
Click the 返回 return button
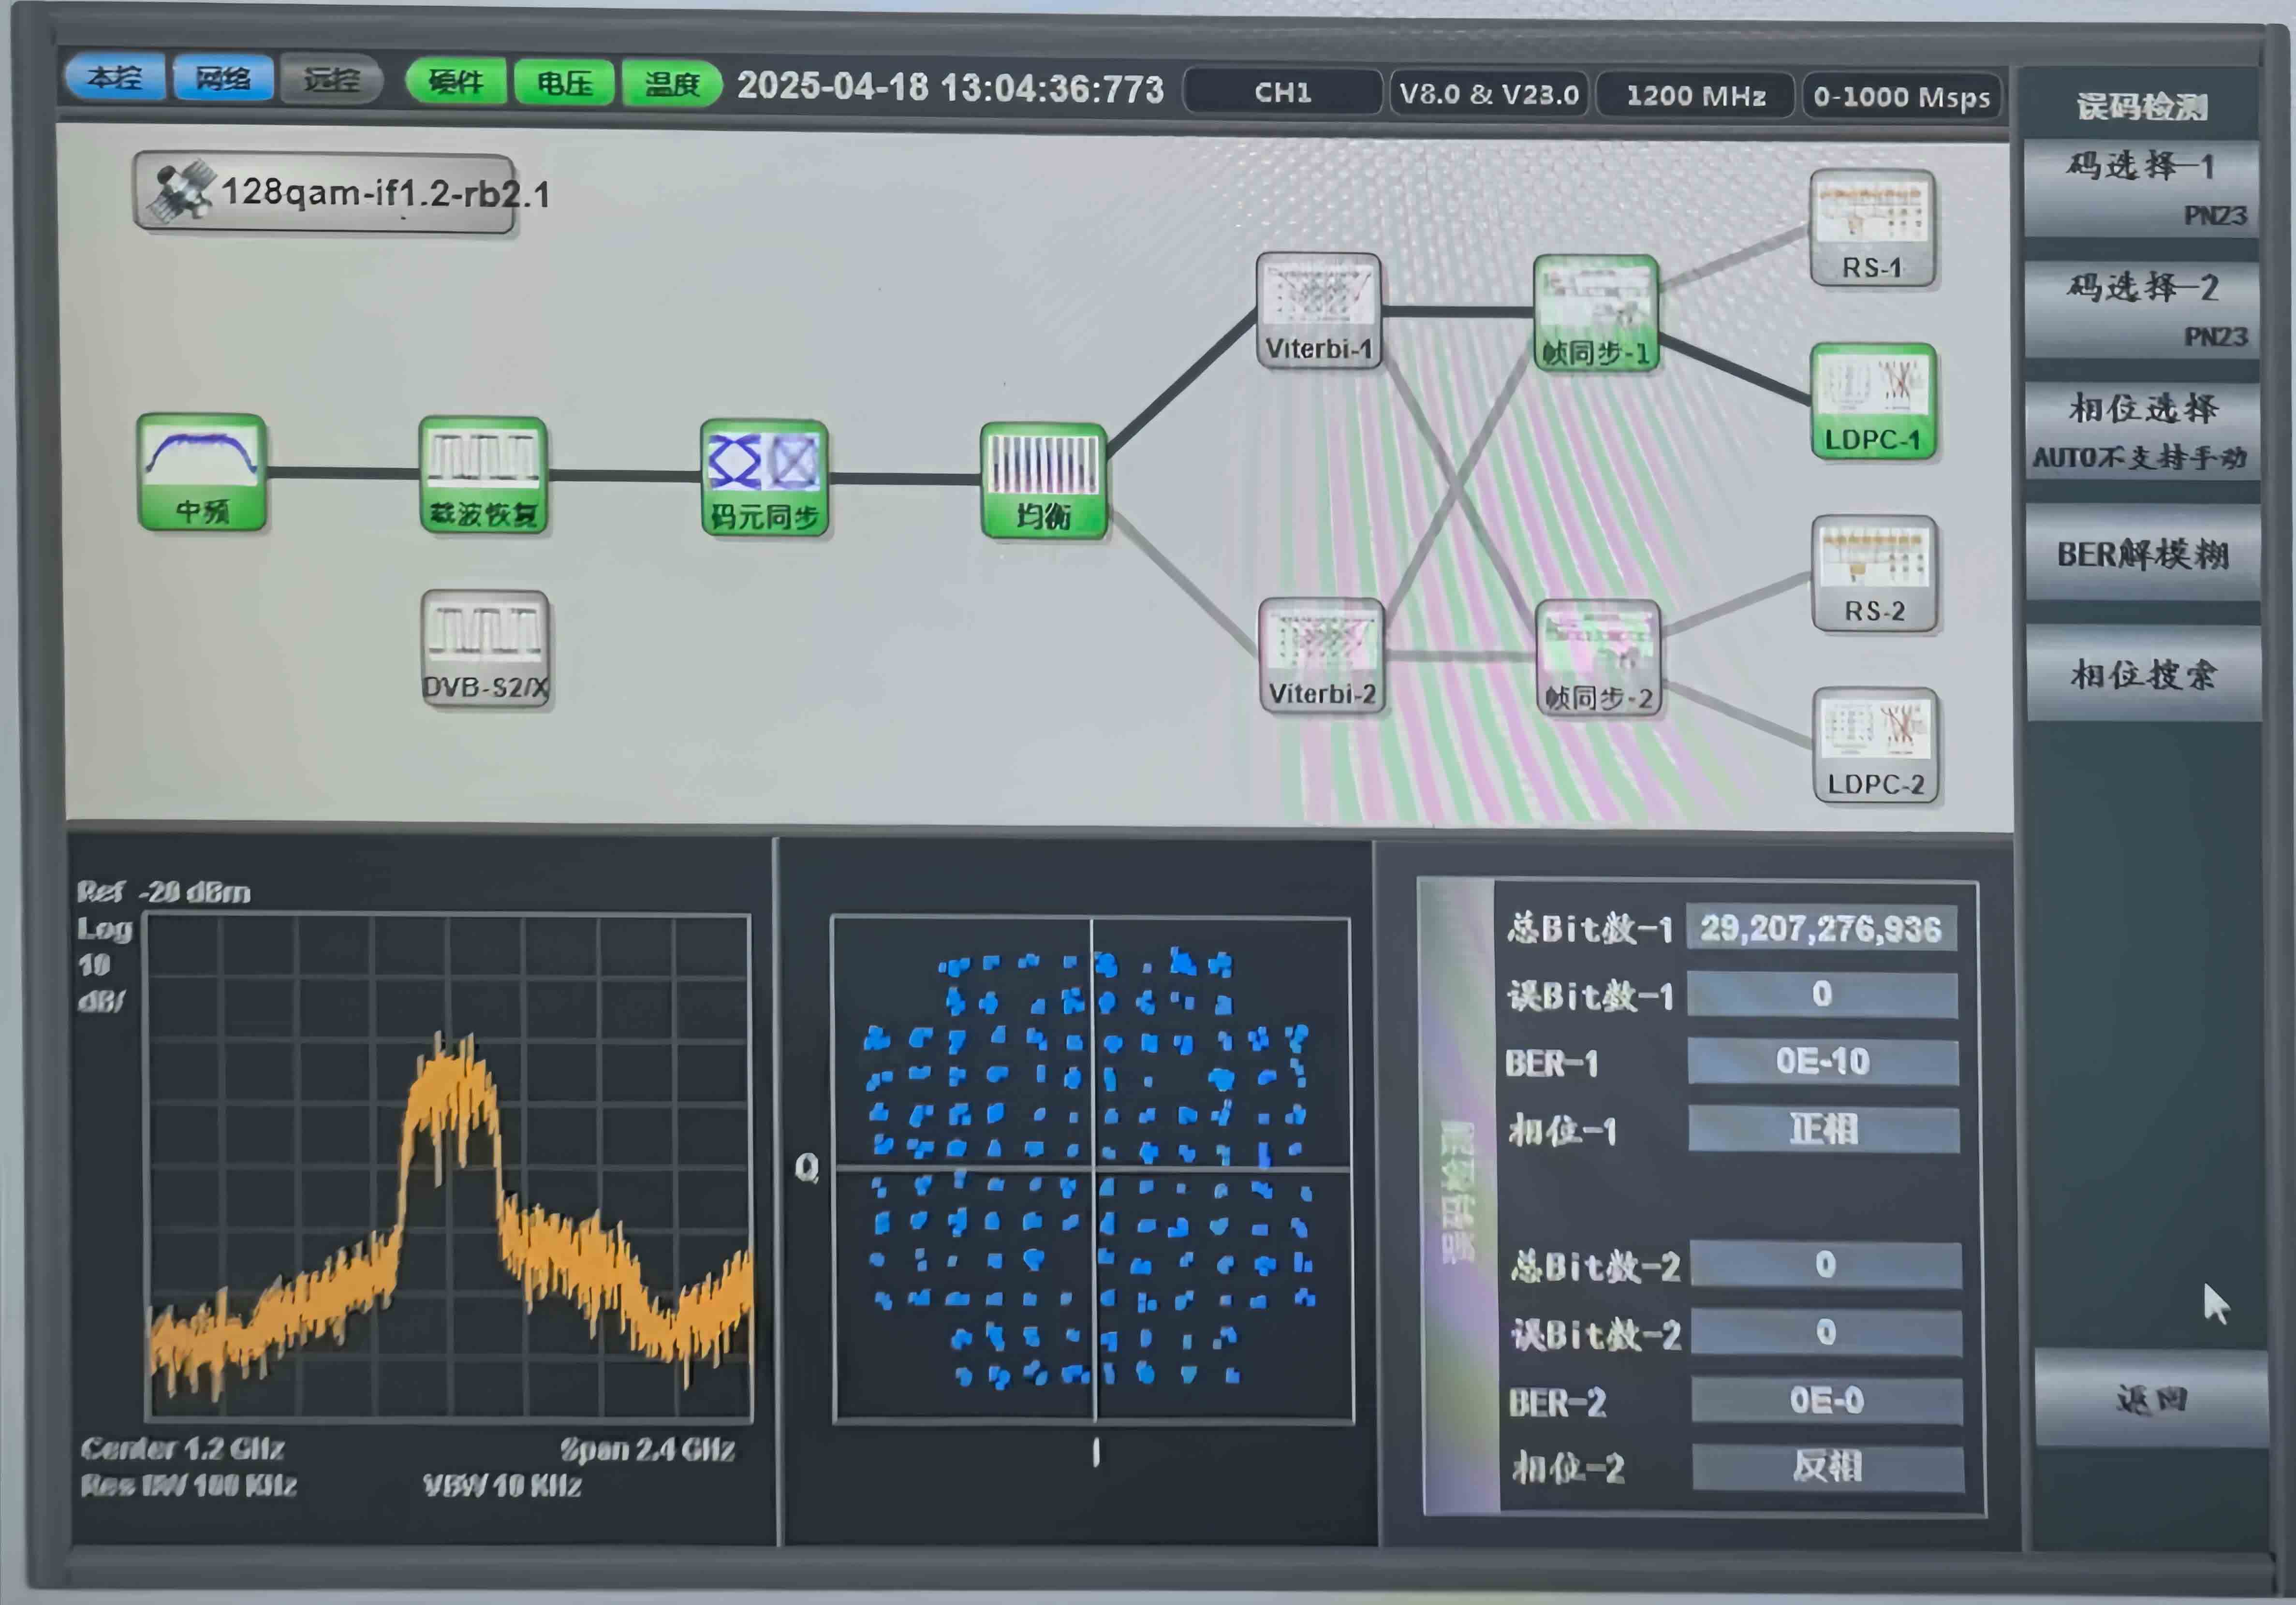click(2151, 1398)
